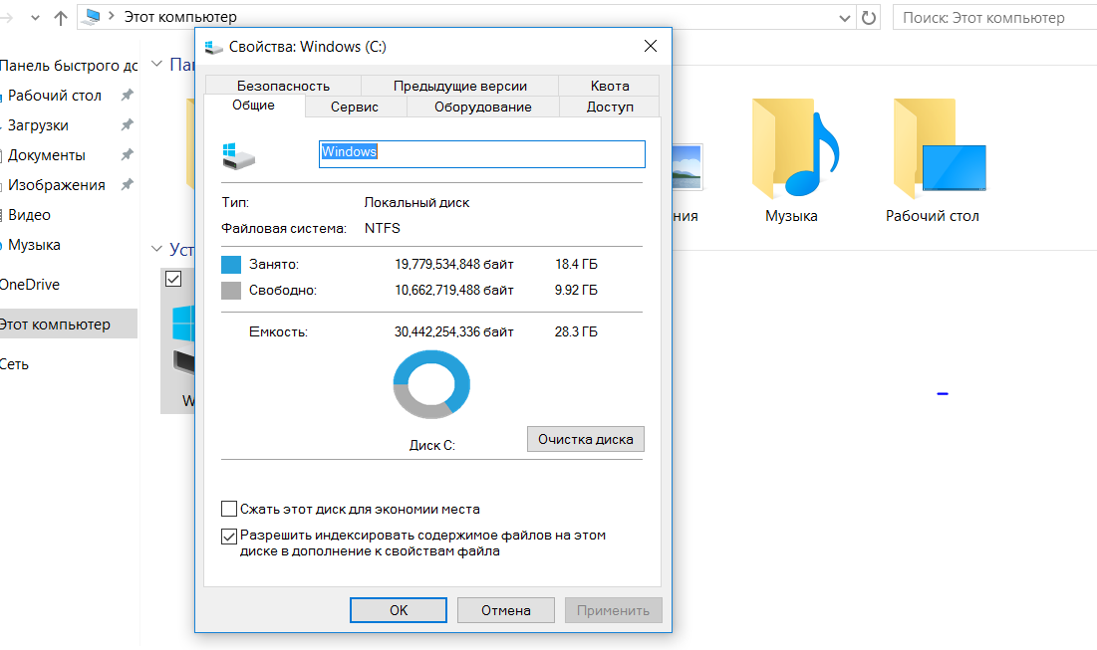Click the disk usage donut chart

point(431,384)
